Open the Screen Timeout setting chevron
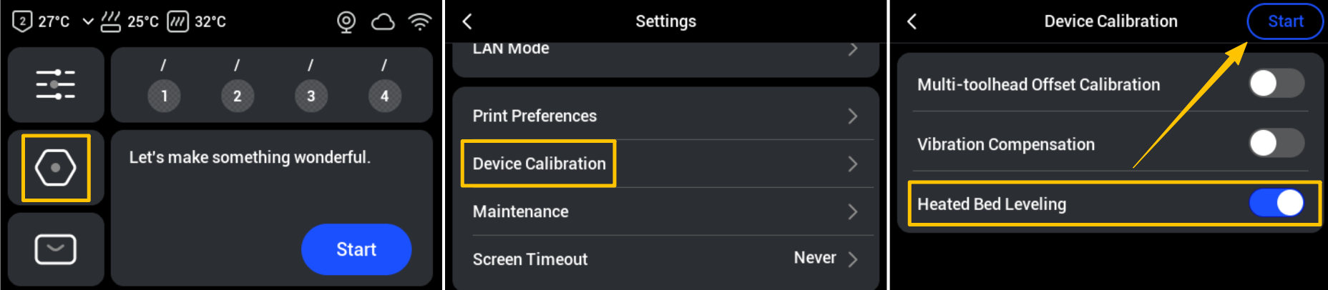Screen dimensions: 1328x290 853,259
